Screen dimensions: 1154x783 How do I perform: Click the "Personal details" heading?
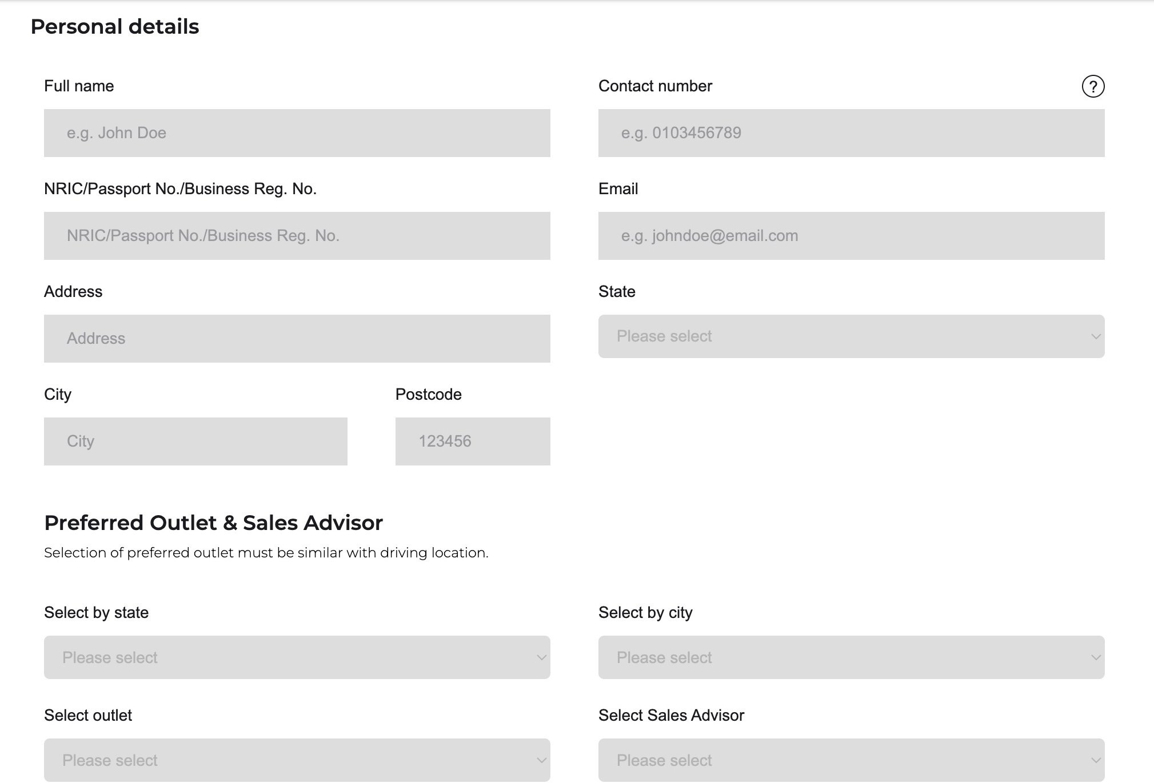tap(115, 27)
